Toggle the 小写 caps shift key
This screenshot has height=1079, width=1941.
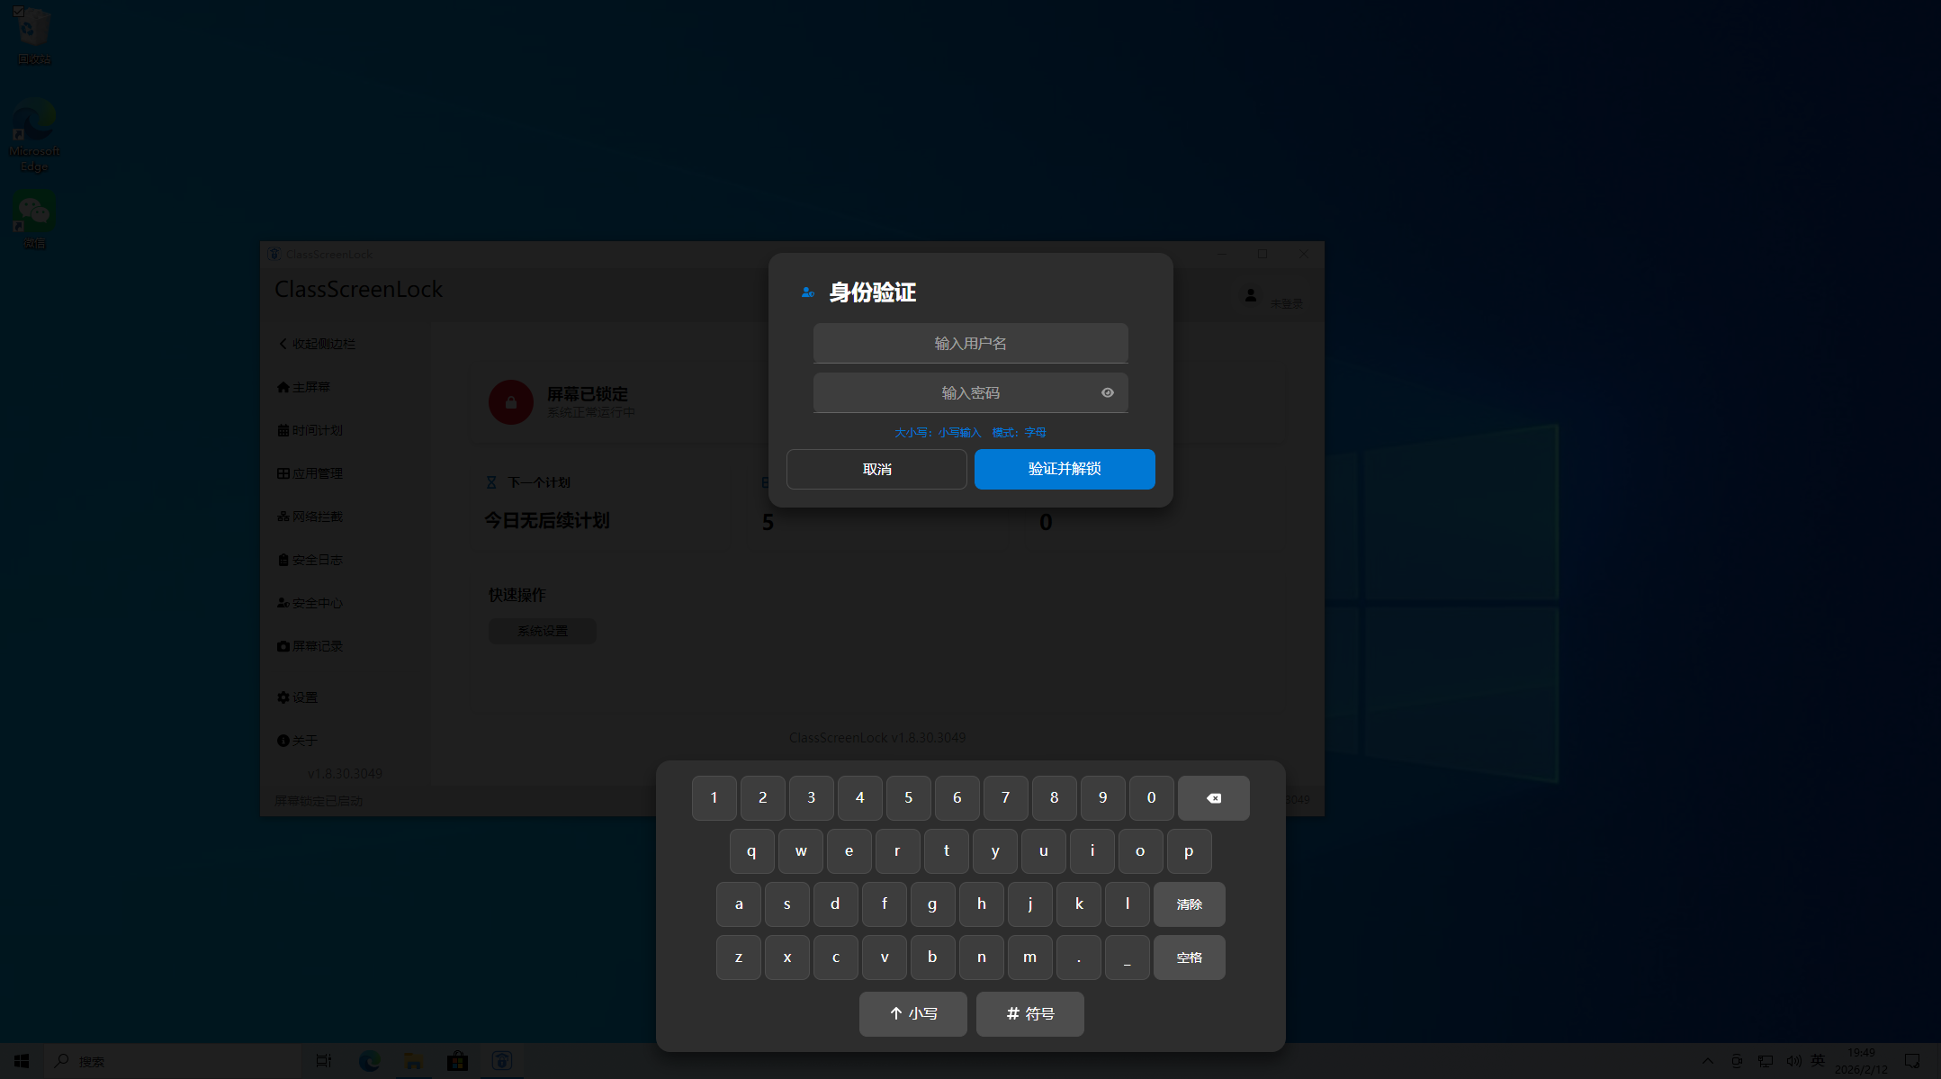(x=912, y=1014)
